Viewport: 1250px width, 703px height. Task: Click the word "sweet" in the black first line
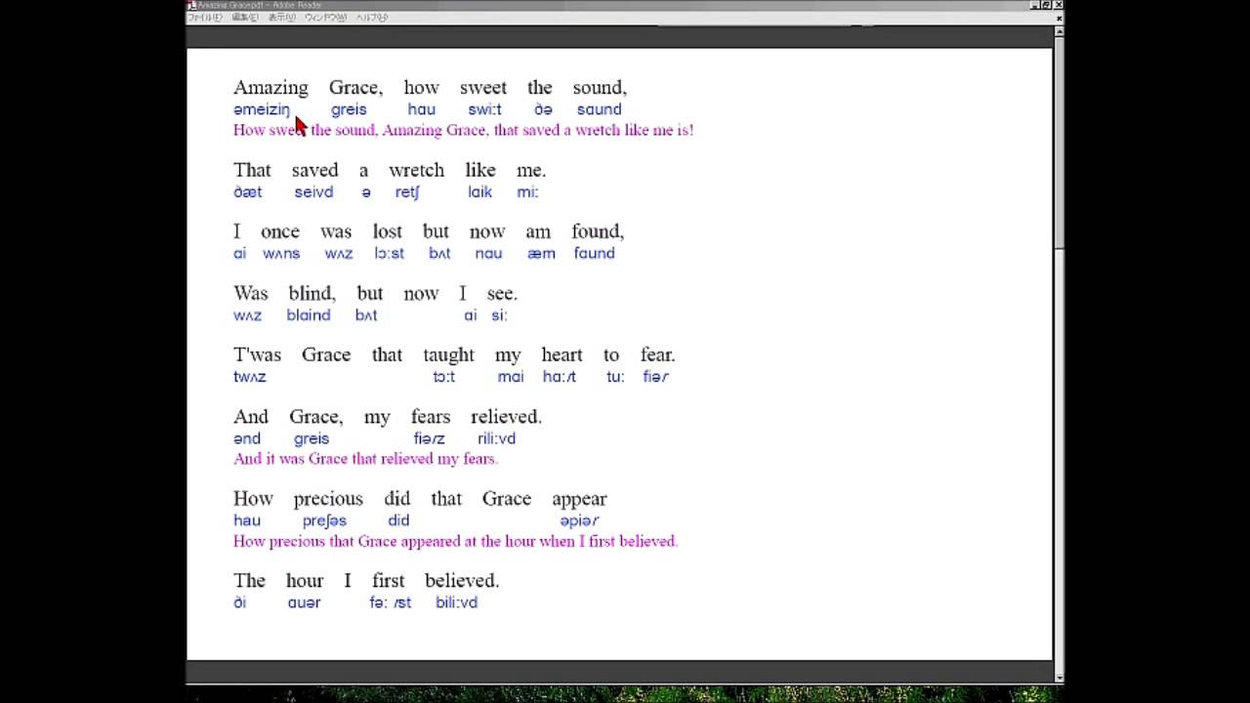tap(483, 88)
